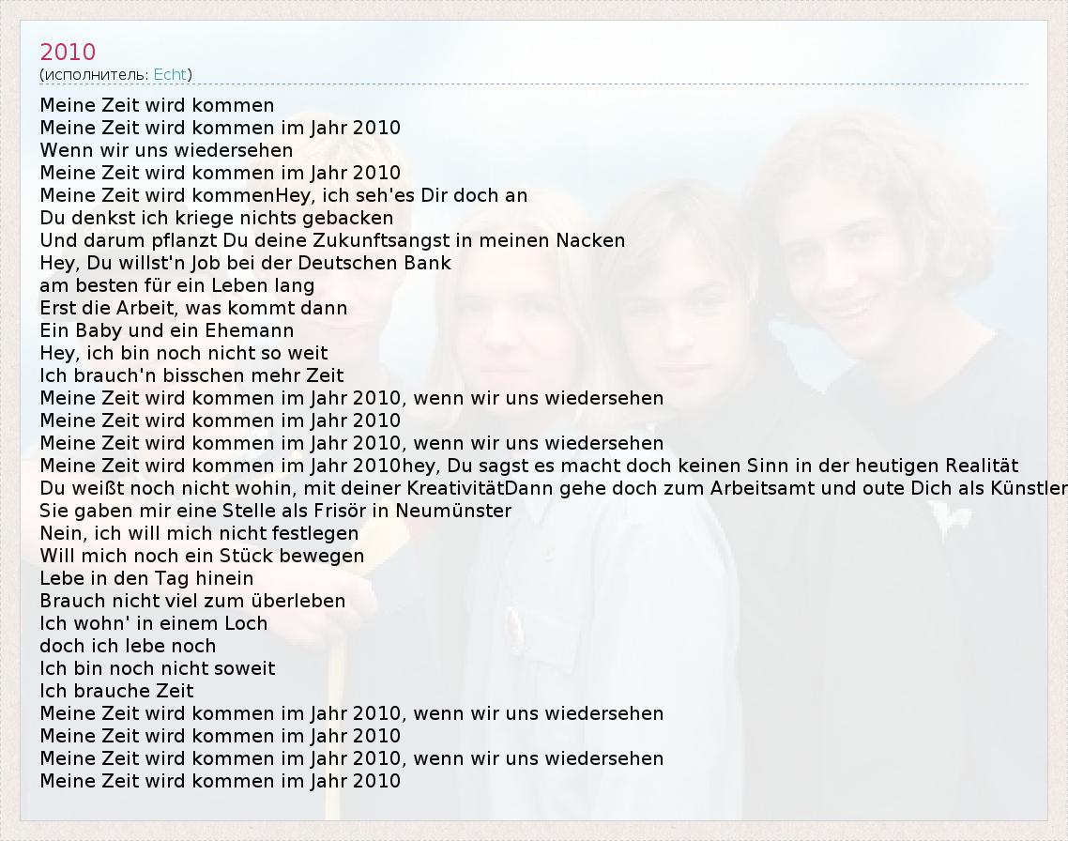Click the line about Deutschen Bank job
This screenshot has width=1068, height=841.
tap(245, 263)
